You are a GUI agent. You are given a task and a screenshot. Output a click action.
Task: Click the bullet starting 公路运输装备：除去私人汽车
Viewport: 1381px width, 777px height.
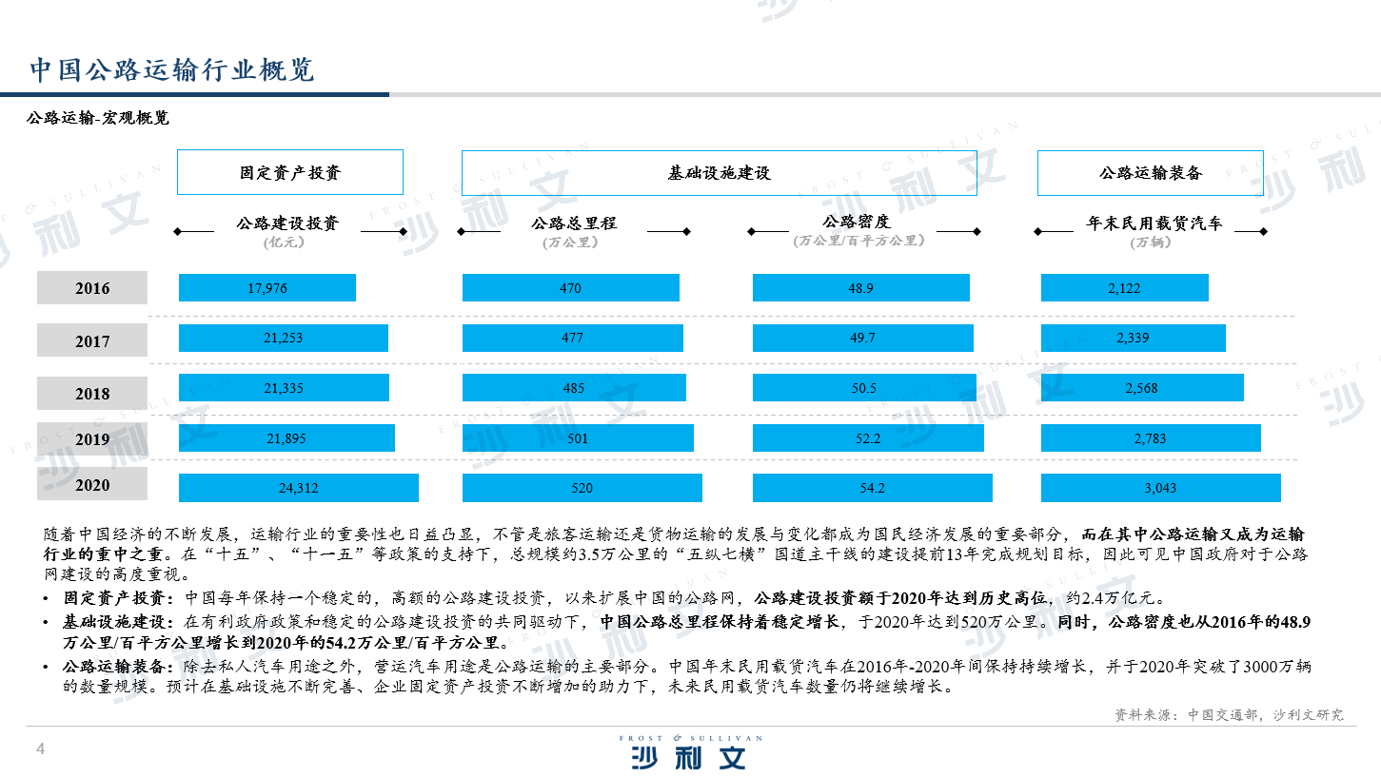[x=678, y=677]
